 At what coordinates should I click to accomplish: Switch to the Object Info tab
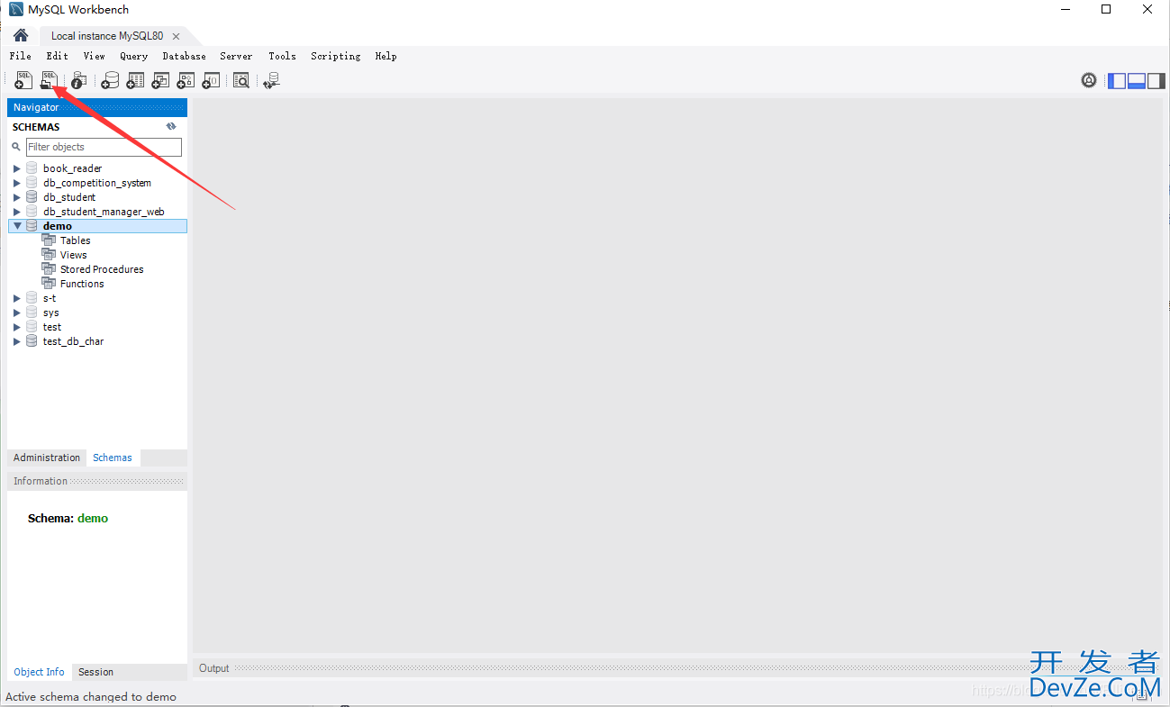pos(40,672)
